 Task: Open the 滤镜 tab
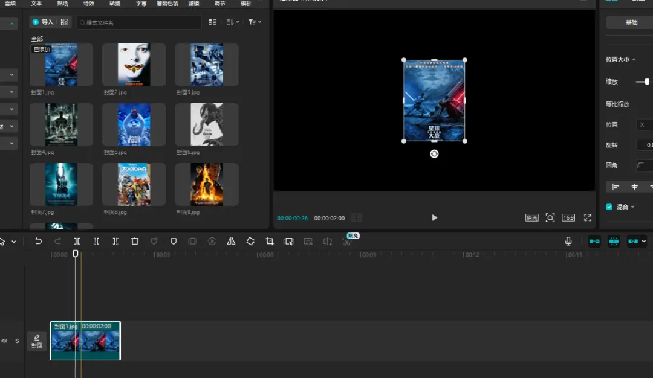pos(193,4)
